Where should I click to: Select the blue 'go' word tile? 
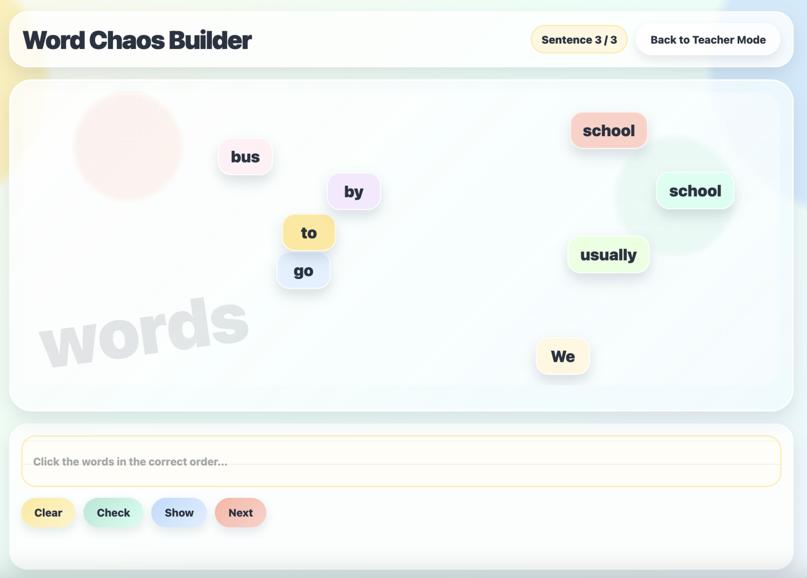(x=304, y=271)
